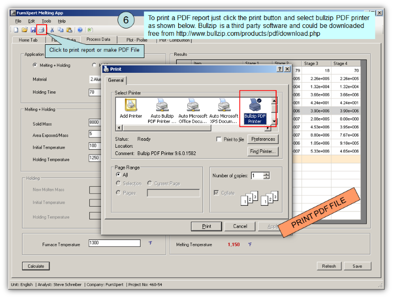Click the Initial Temperature 100 field

click(x=95, y=146)
